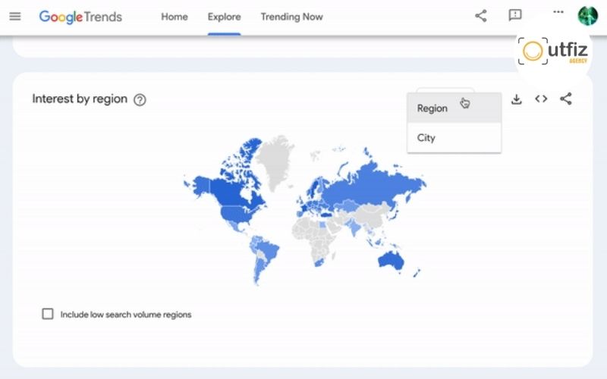
Task: Open the Trending Now tab
Action: click(x=291, y=17)
